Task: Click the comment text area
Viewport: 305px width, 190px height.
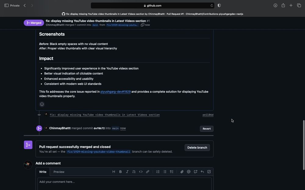Action: pyautogui.click(x=124, y=184)
